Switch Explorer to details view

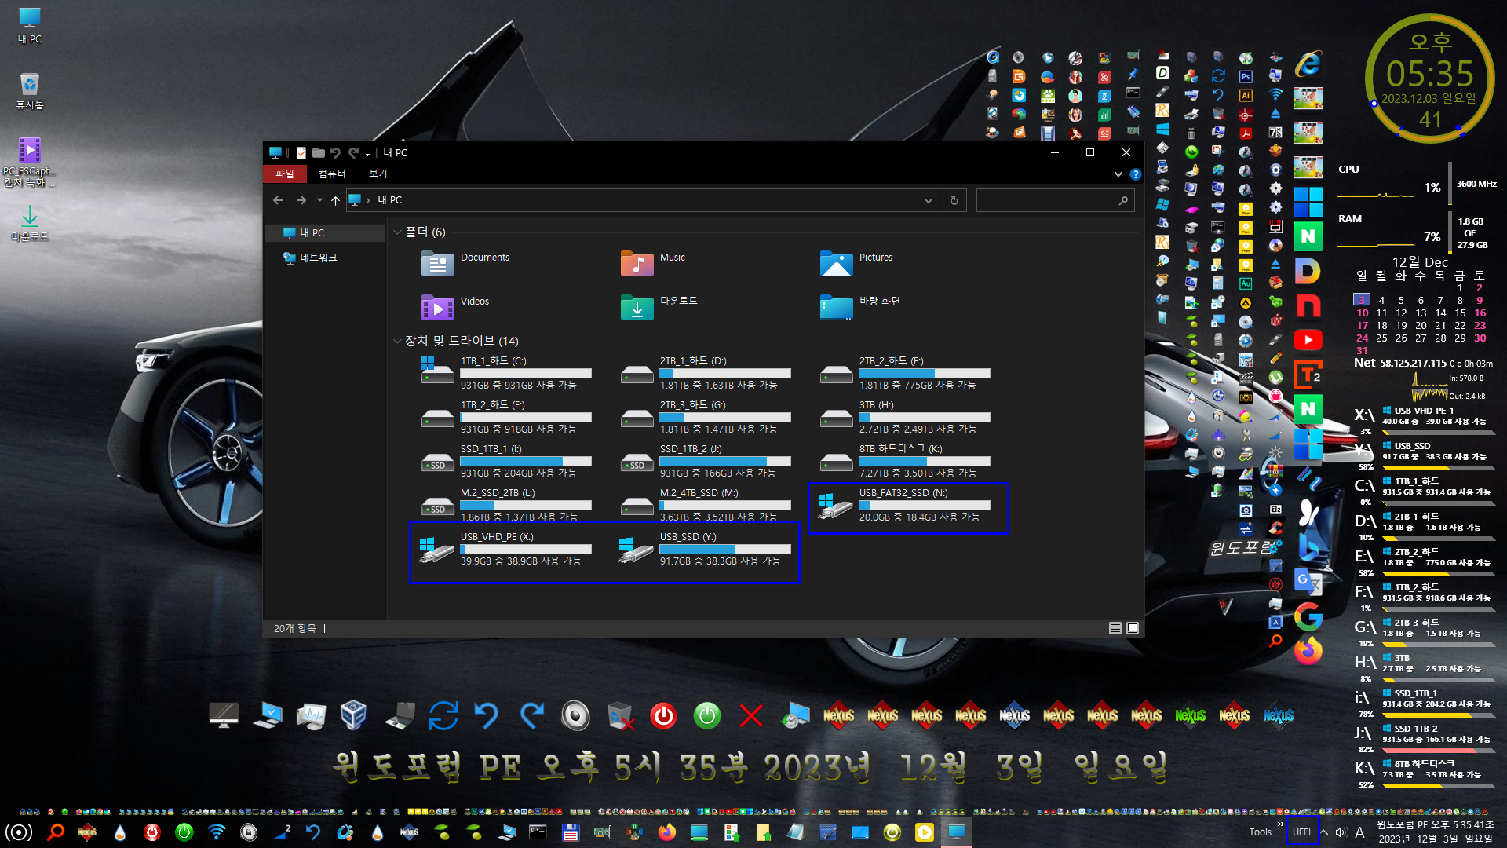pyautogui.click(x=1115, y=628)
